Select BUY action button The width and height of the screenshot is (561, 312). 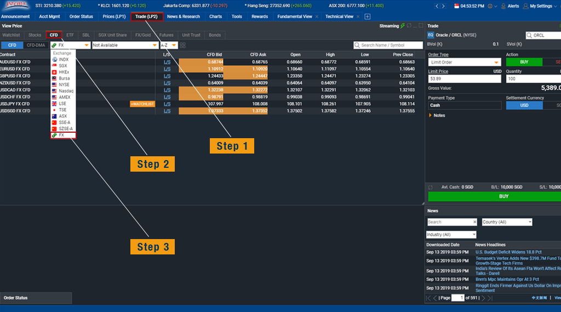[524, 62]
